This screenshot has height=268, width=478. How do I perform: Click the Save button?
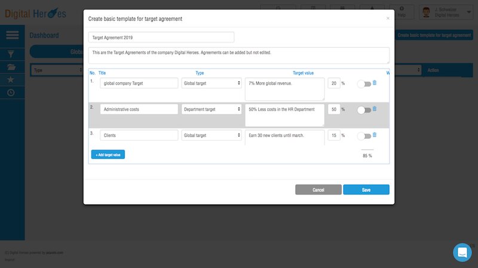click(x=366, y=190)
